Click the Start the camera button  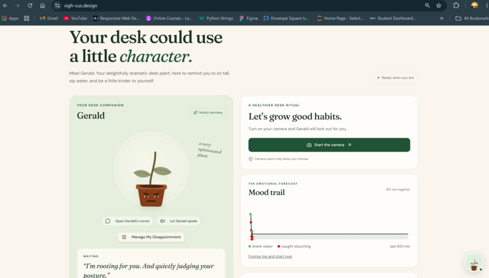pos(329,145)
